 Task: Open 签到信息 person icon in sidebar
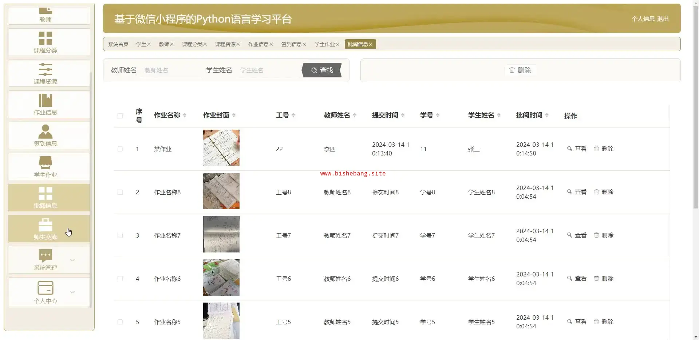click(46, 131)
